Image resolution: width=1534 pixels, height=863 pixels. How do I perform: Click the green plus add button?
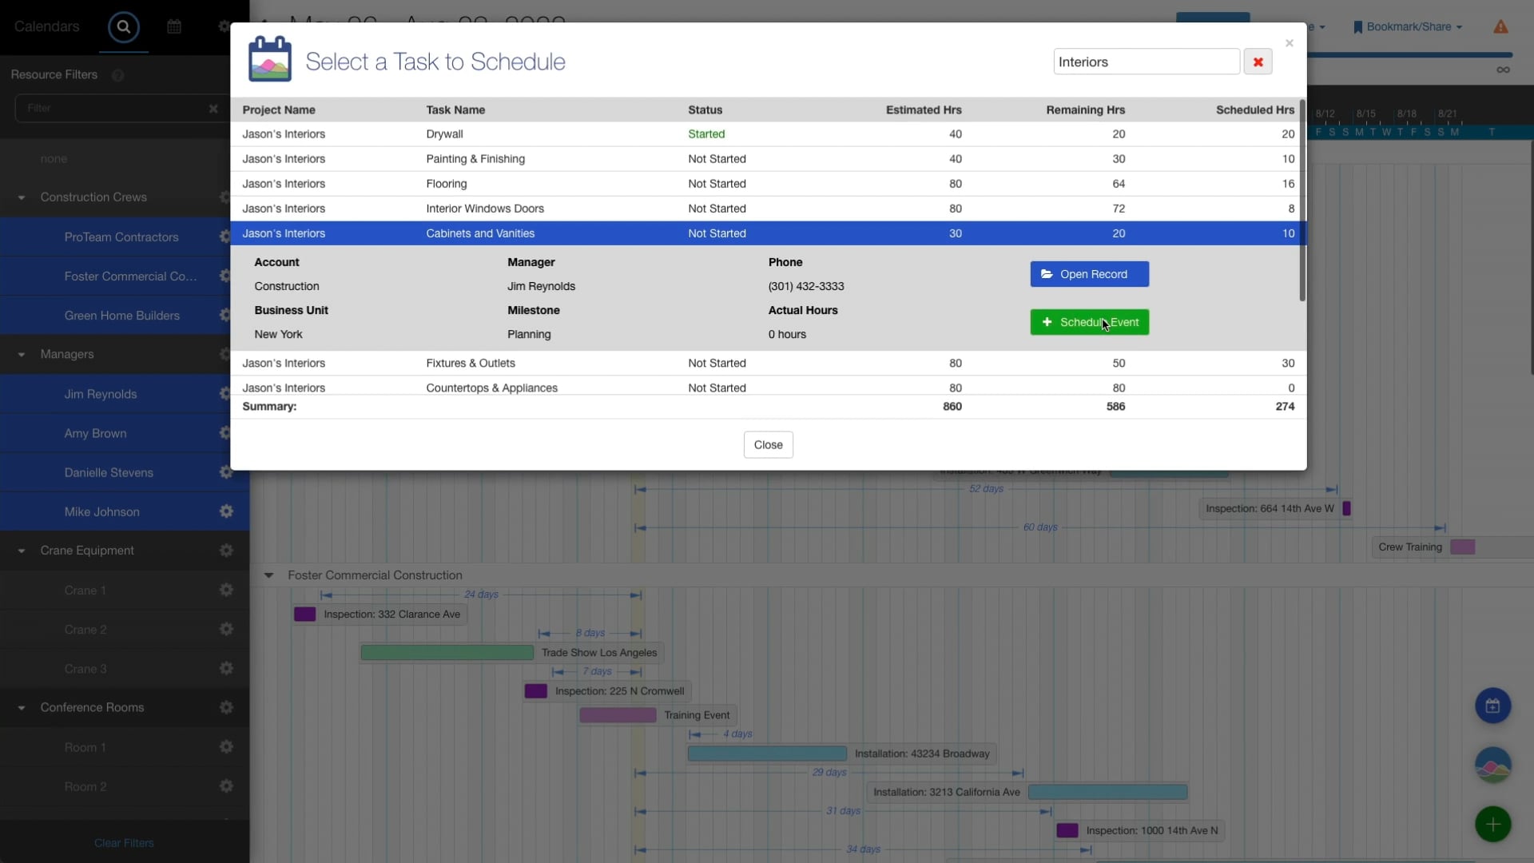point(1492,825)
